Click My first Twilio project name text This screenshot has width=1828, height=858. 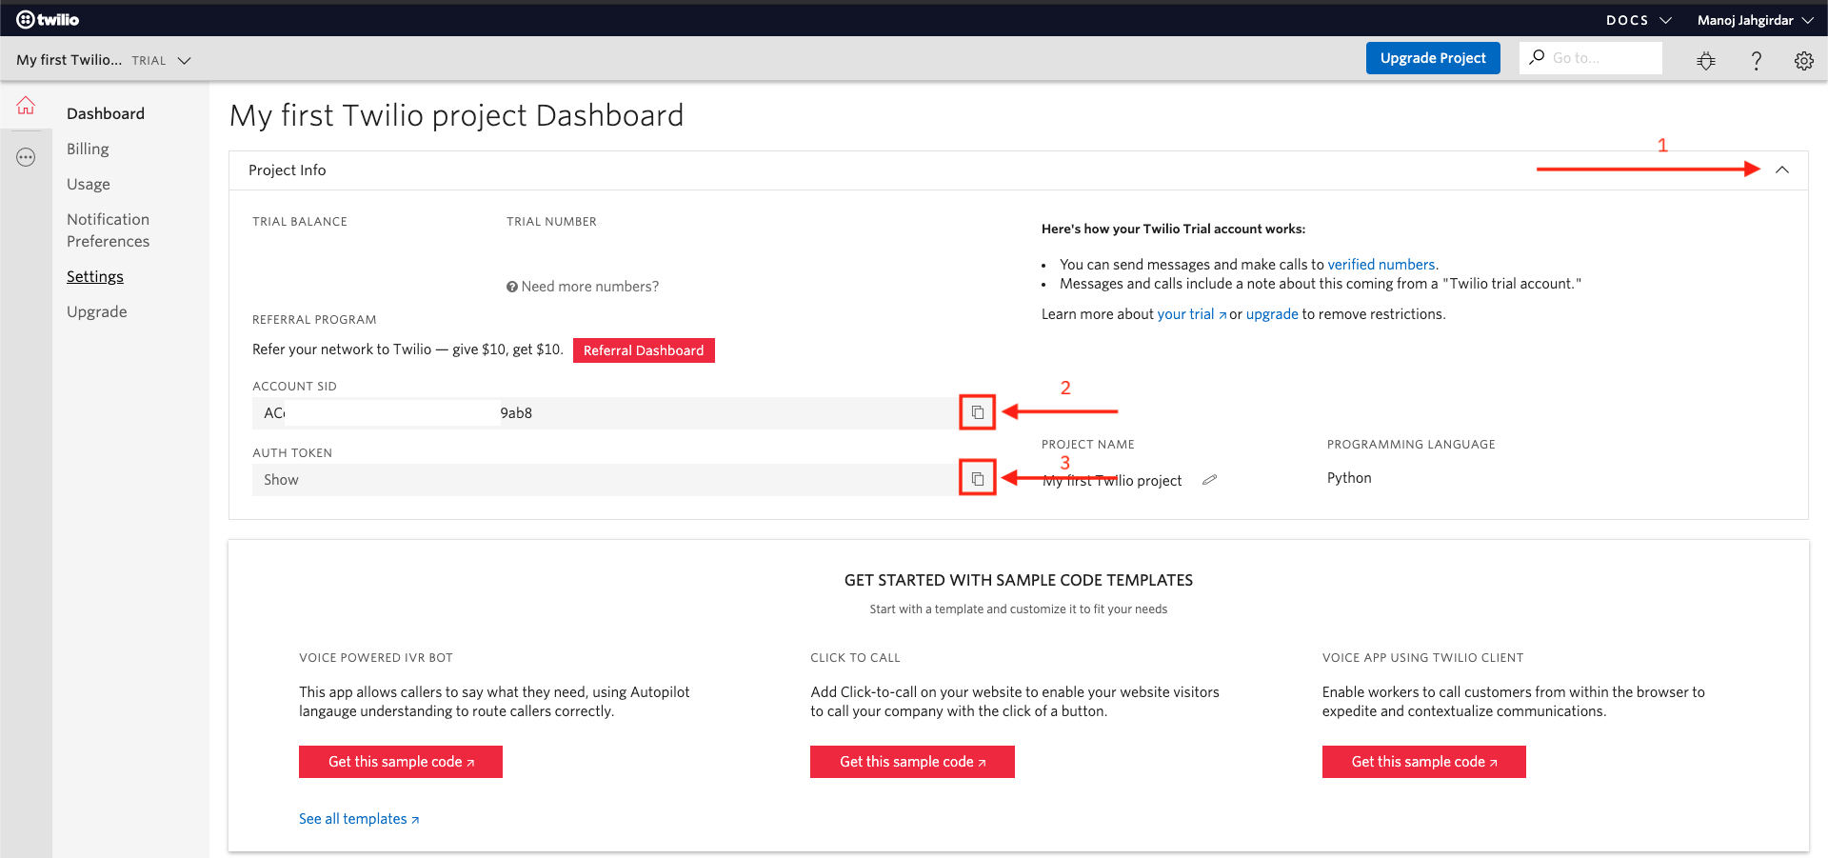click(1112, 481)
